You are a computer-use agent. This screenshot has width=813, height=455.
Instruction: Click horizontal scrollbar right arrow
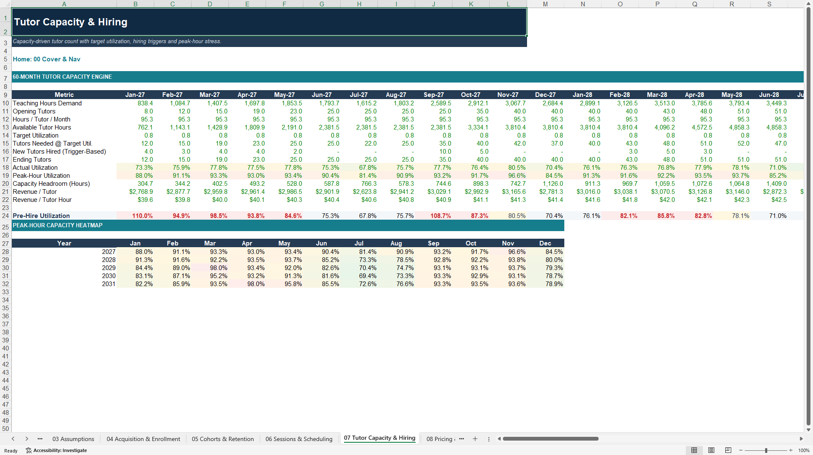[x=801, y=439]
